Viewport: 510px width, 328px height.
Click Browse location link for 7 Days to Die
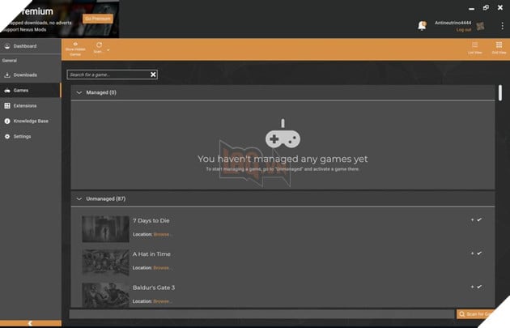pos(161,234)
